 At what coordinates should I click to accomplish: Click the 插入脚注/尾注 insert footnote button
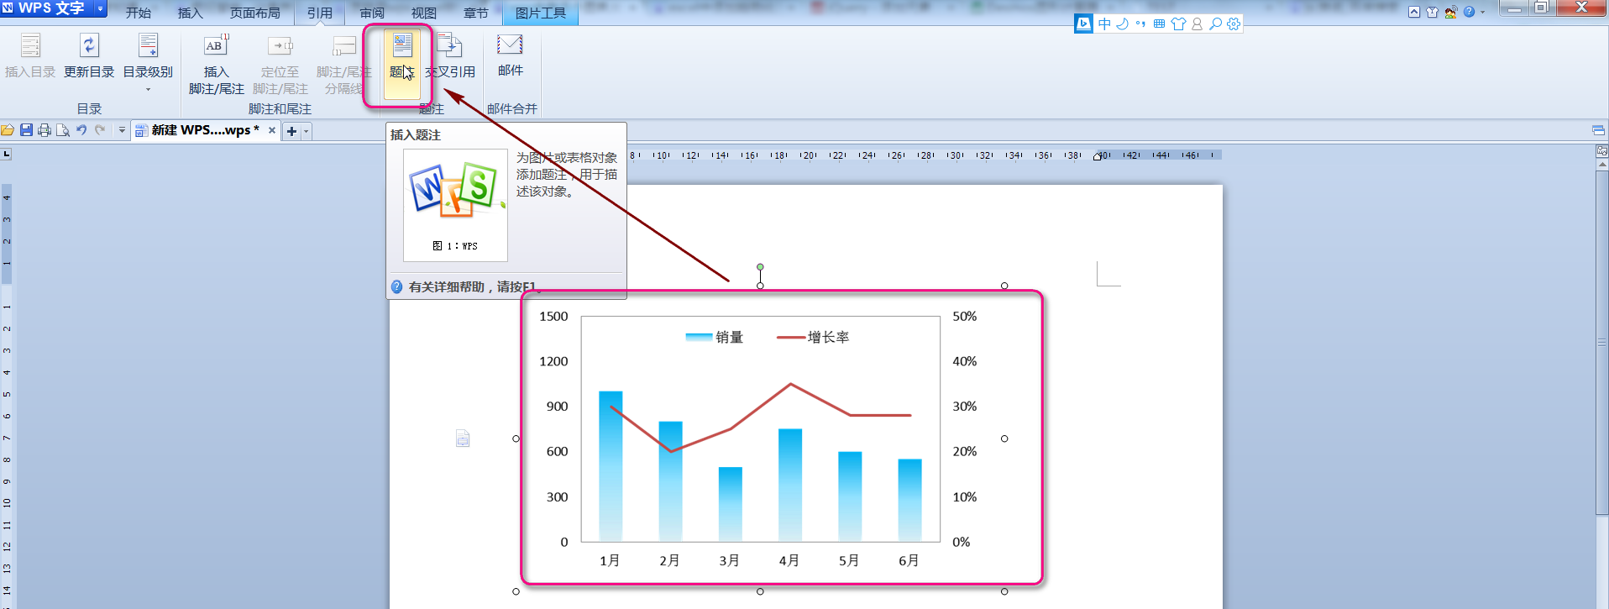(216, 64)
